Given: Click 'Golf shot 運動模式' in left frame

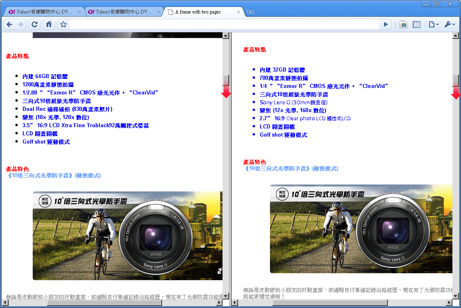Looking at the screenshot, I should [x=46, y=142].
